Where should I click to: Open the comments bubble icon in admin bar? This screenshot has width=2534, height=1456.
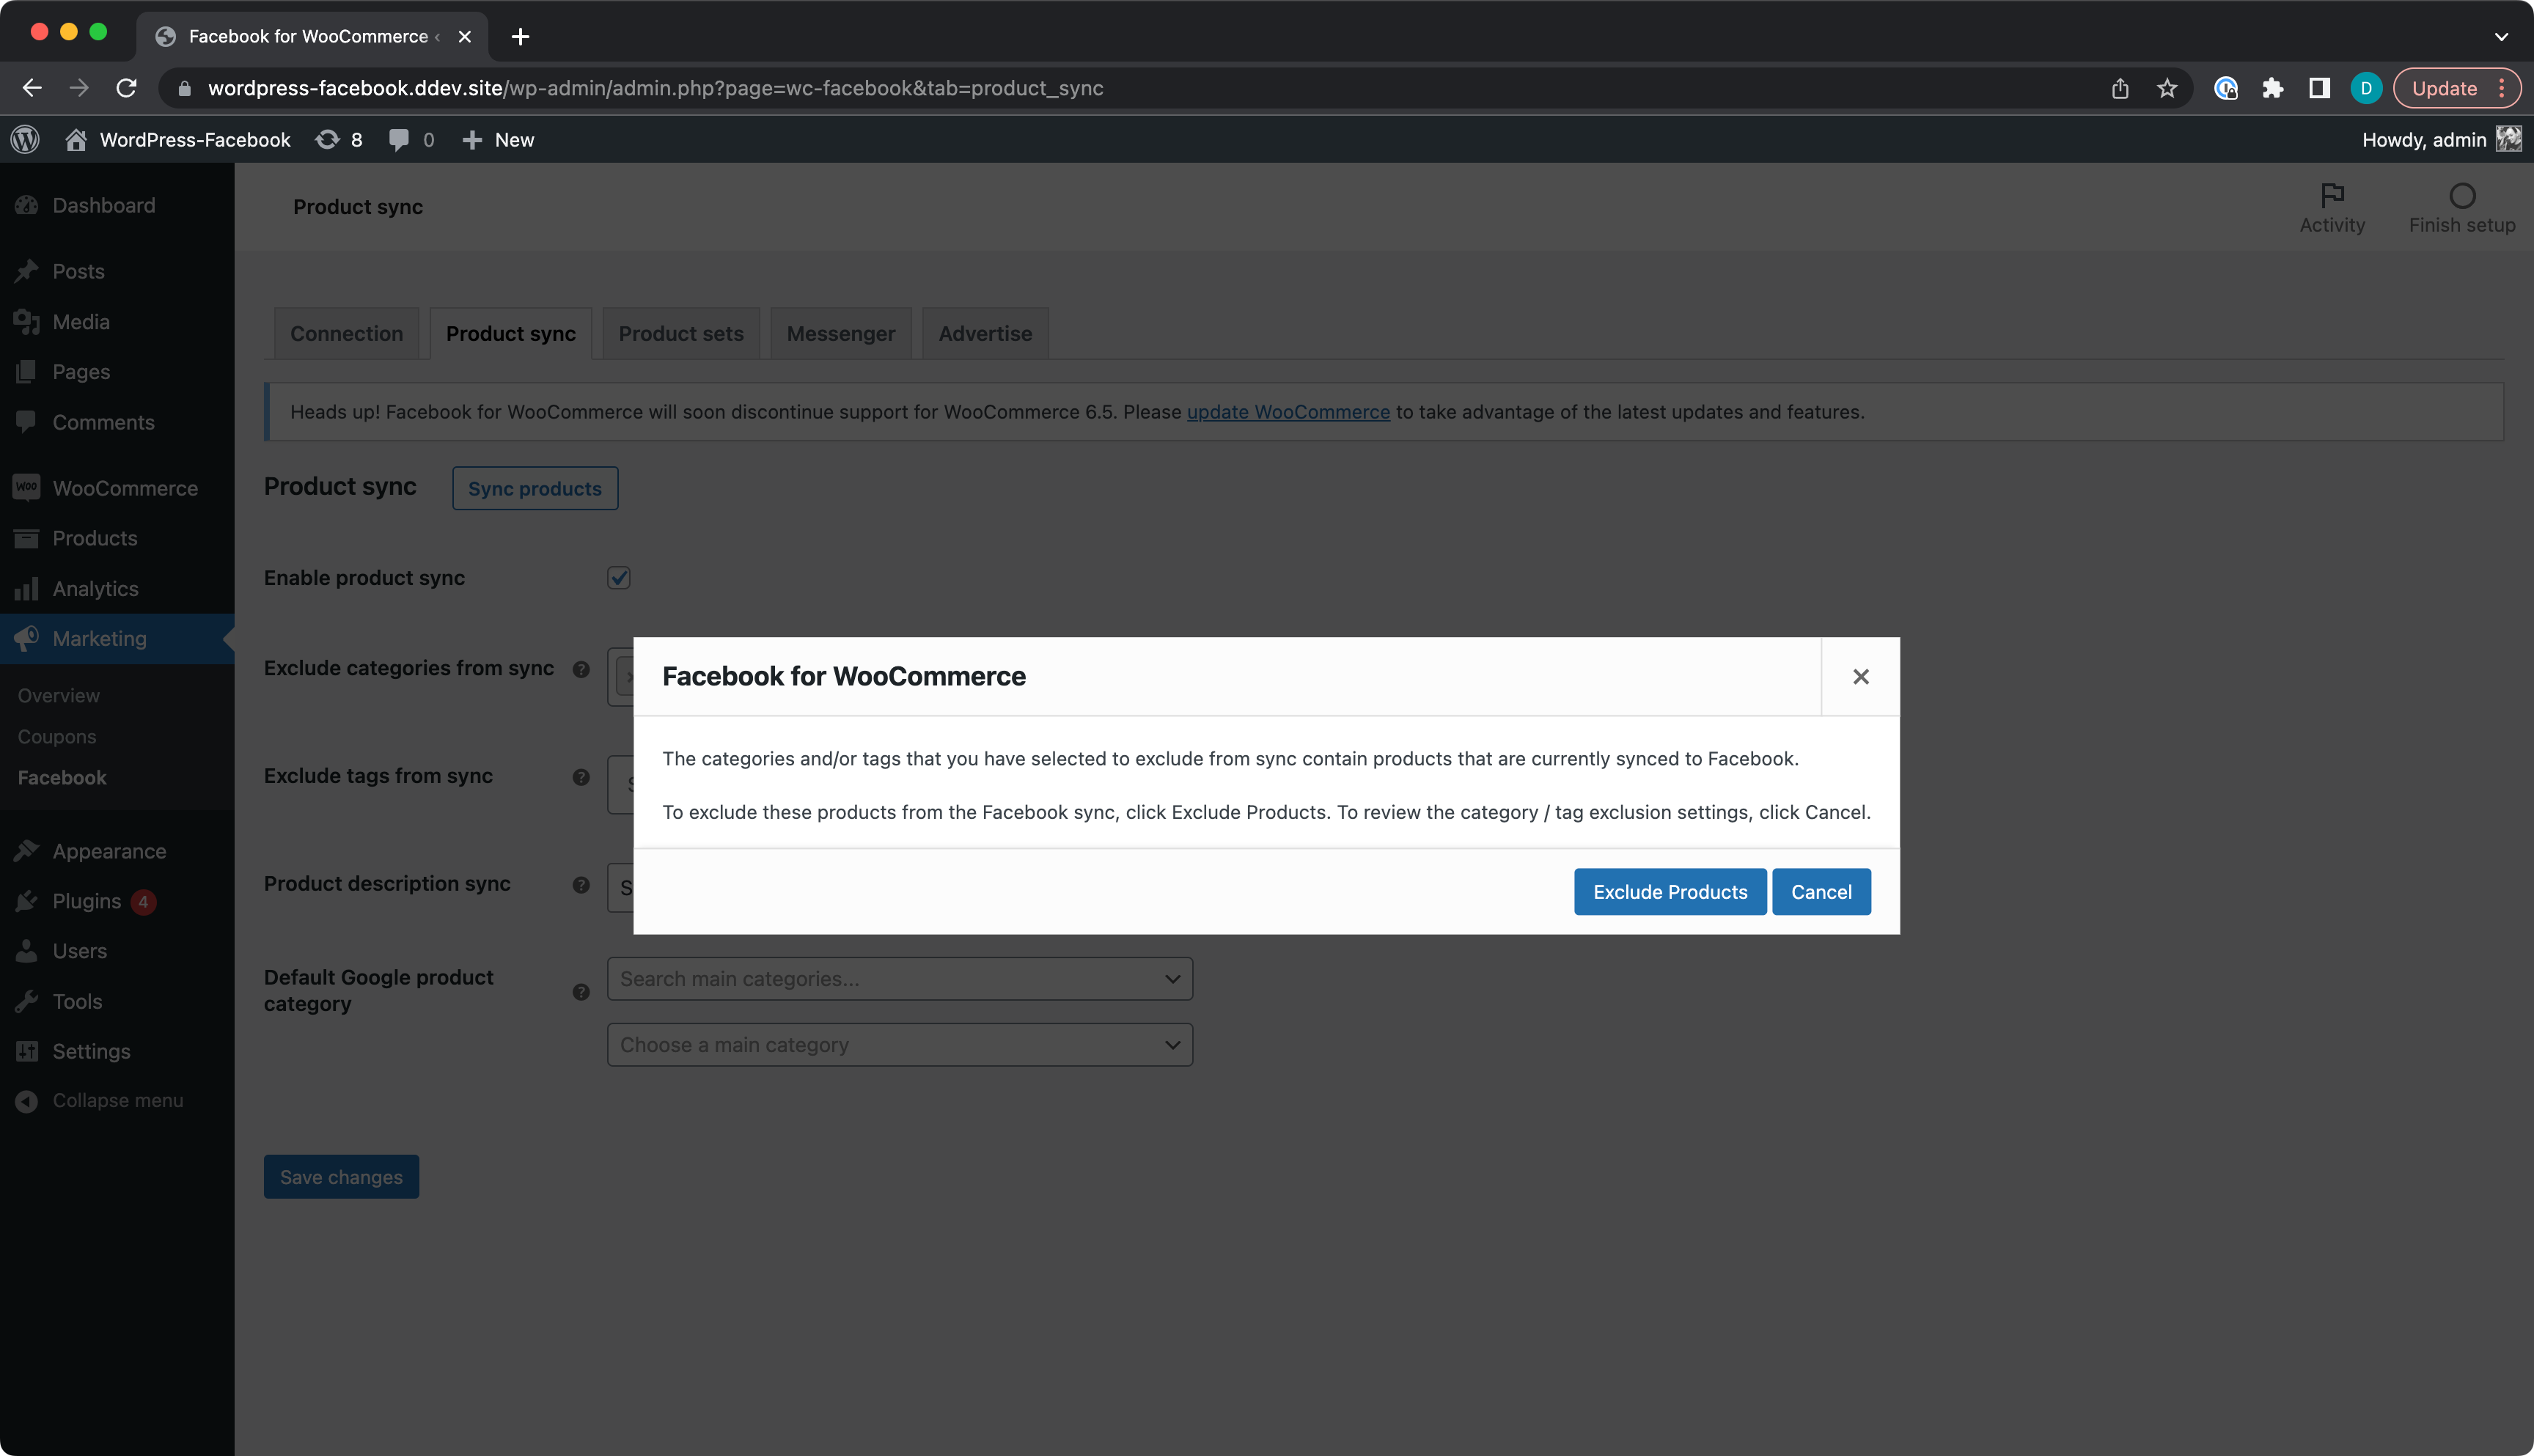point(399,139)
